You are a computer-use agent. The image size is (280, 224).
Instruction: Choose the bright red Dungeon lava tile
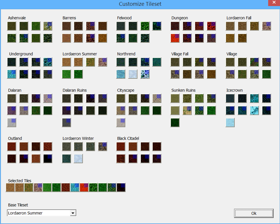point(175,38)
